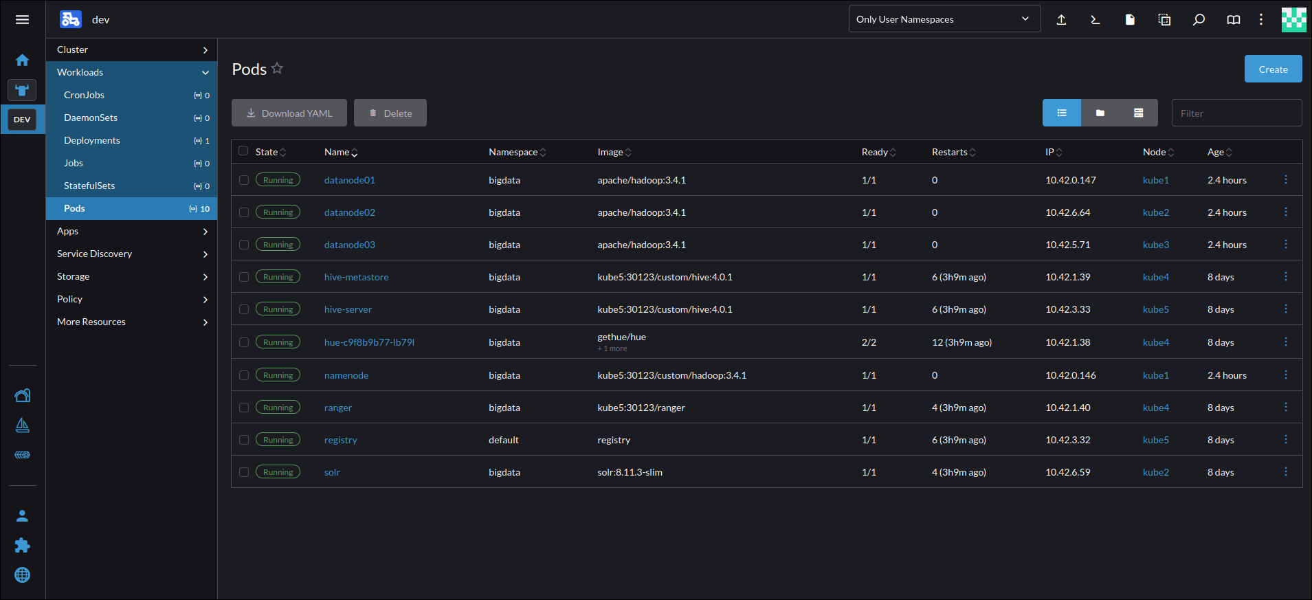Favorite the Pods page with the star
This screenshot has height=600, width=1312.
point(277,68)
